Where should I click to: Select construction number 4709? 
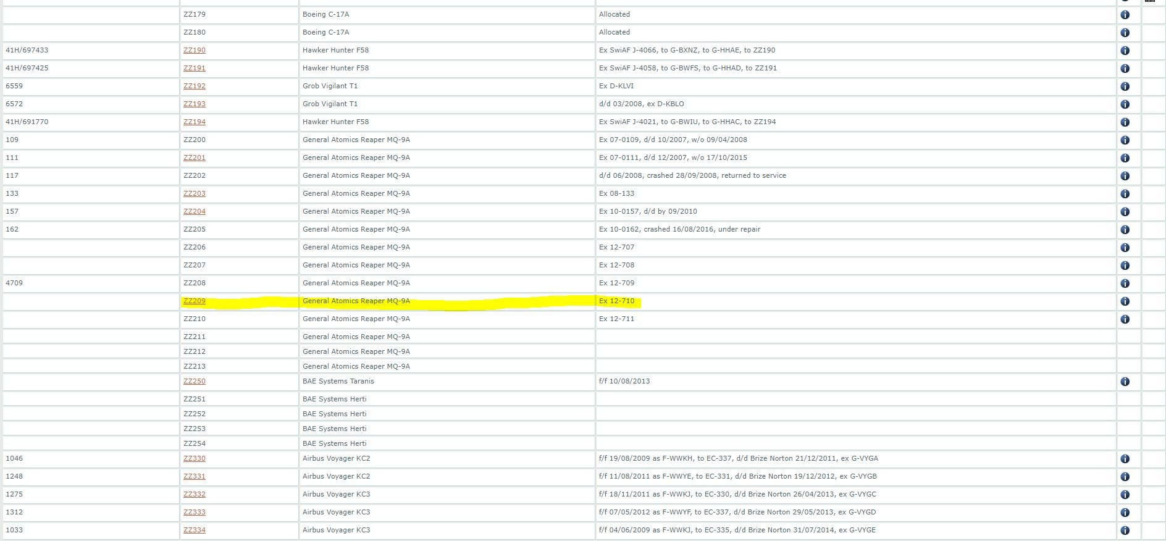(x=14, y=283)
